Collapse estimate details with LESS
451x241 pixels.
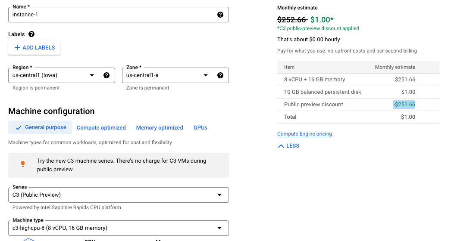[x=288, y=146]
